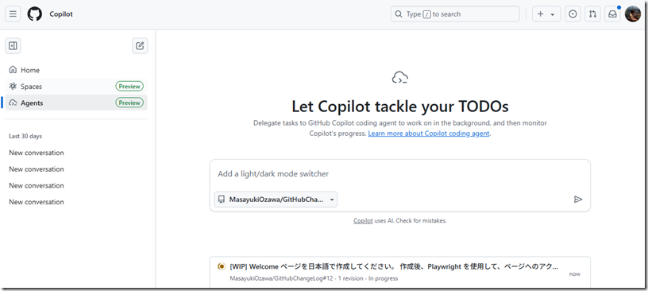Open the create new plus dropdown
The height and width of the screenshot is (291, 648).
click(x=546, y=14)
